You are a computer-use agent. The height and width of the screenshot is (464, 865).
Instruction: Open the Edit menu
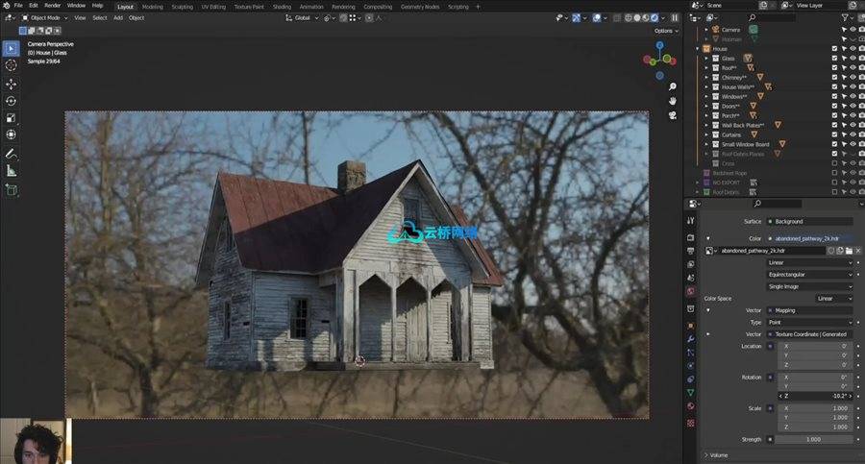click(x=34, y=6)
